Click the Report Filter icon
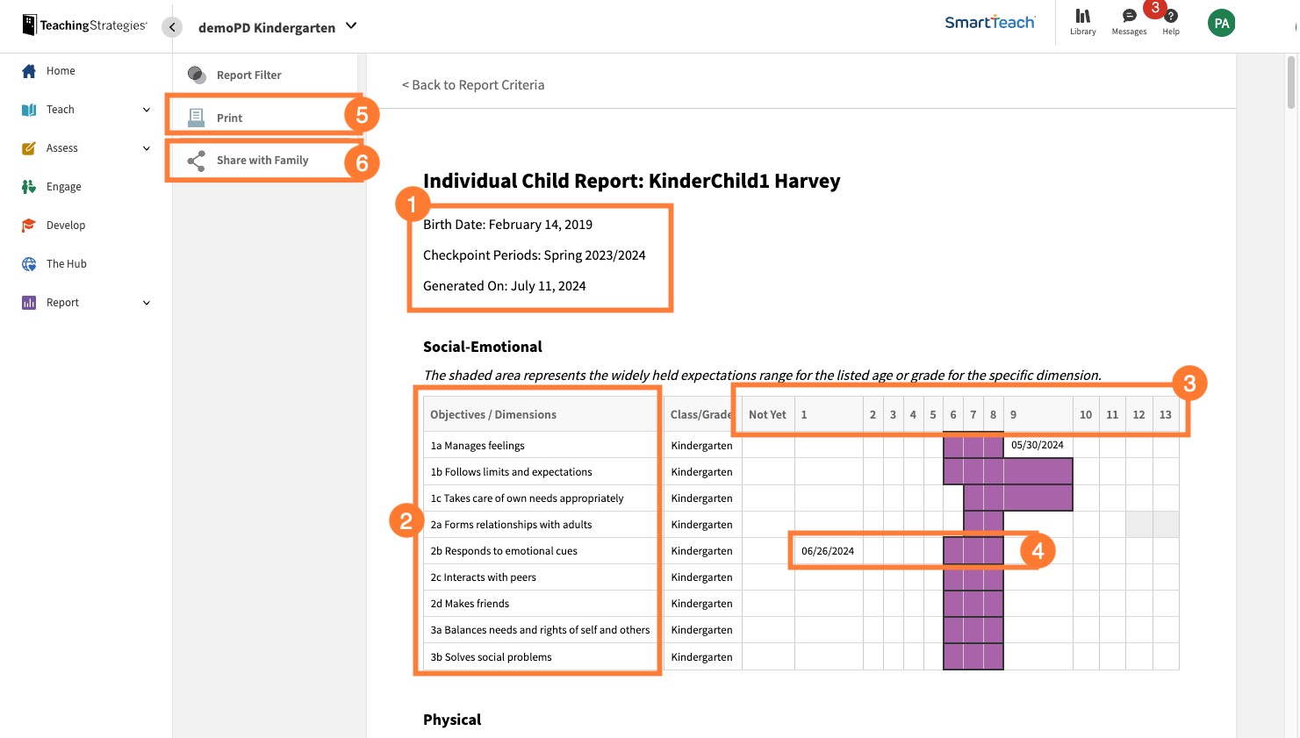 coord(195,75)
